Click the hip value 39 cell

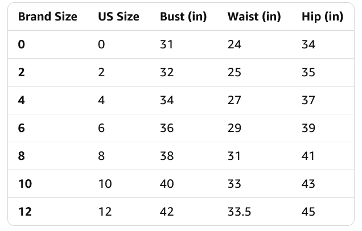pyautogui.click(x=308, y=128)
